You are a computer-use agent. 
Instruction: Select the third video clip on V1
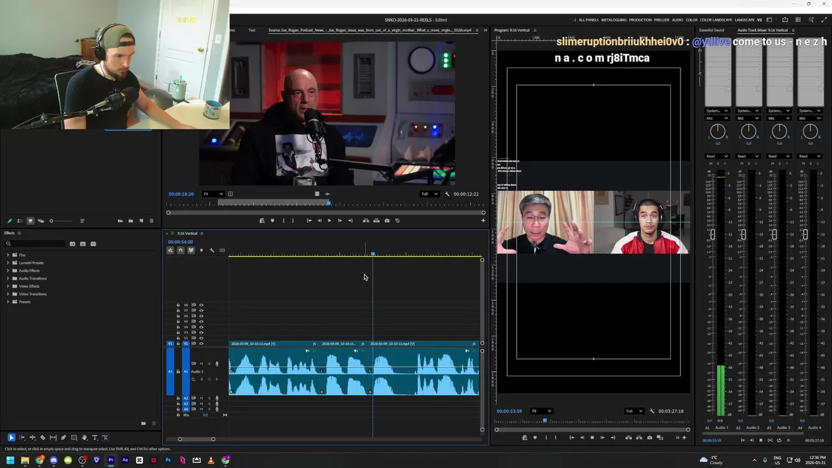(x=424, y=344)
